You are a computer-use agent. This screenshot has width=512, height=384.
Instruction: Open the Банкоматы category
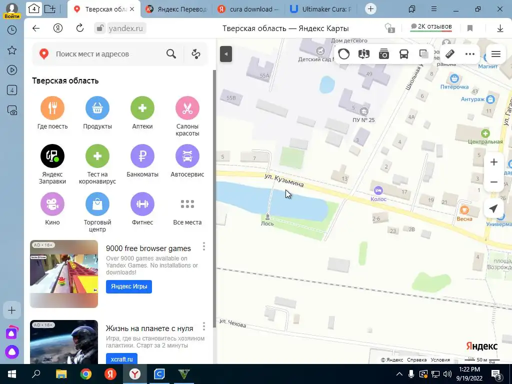pyautogui.click(x=142, y=161)
